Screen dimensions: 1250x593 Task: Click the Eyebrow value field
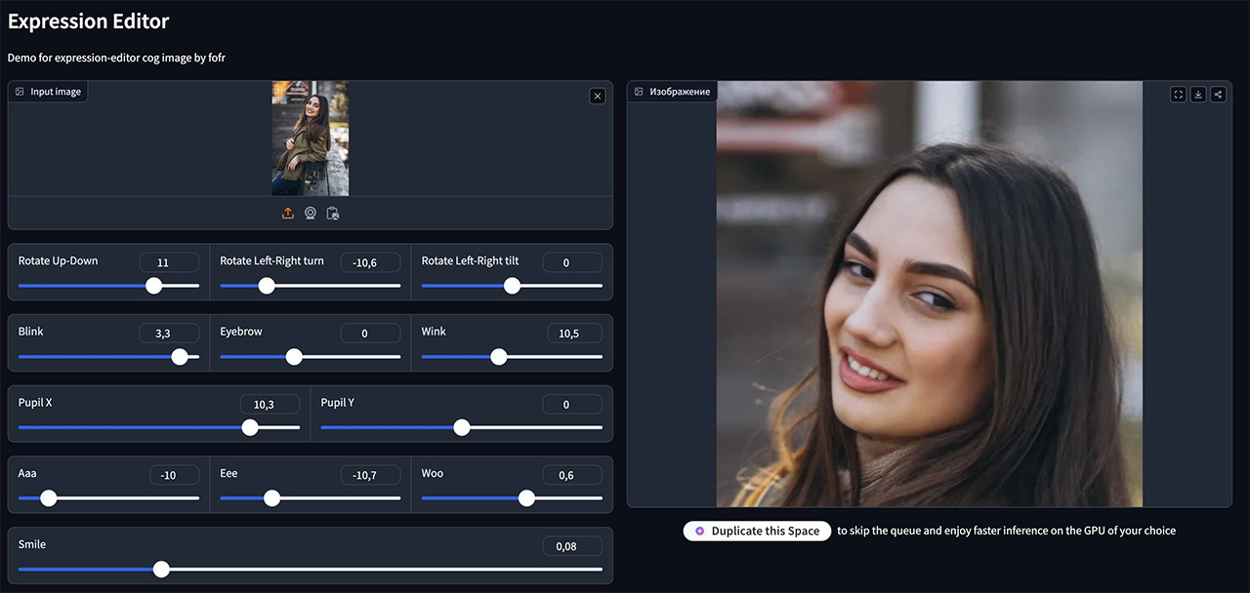pyautogui.click(x=371, y=334)
